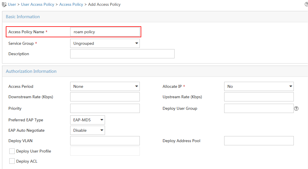
Task: Open the EAP Auto Negotiate dropdown
Action: point(88,130)
